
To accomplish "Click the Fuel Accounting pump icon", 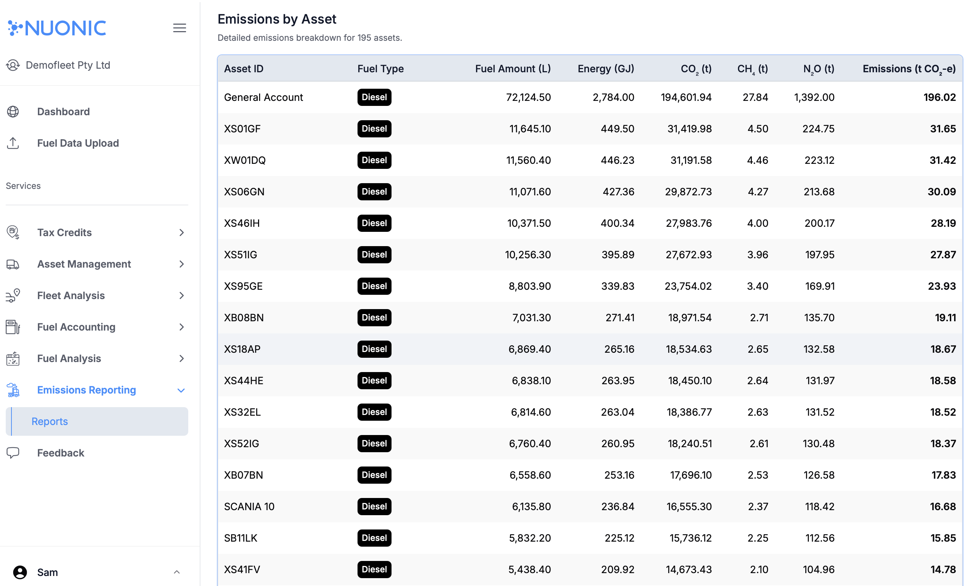I will 13,327.
